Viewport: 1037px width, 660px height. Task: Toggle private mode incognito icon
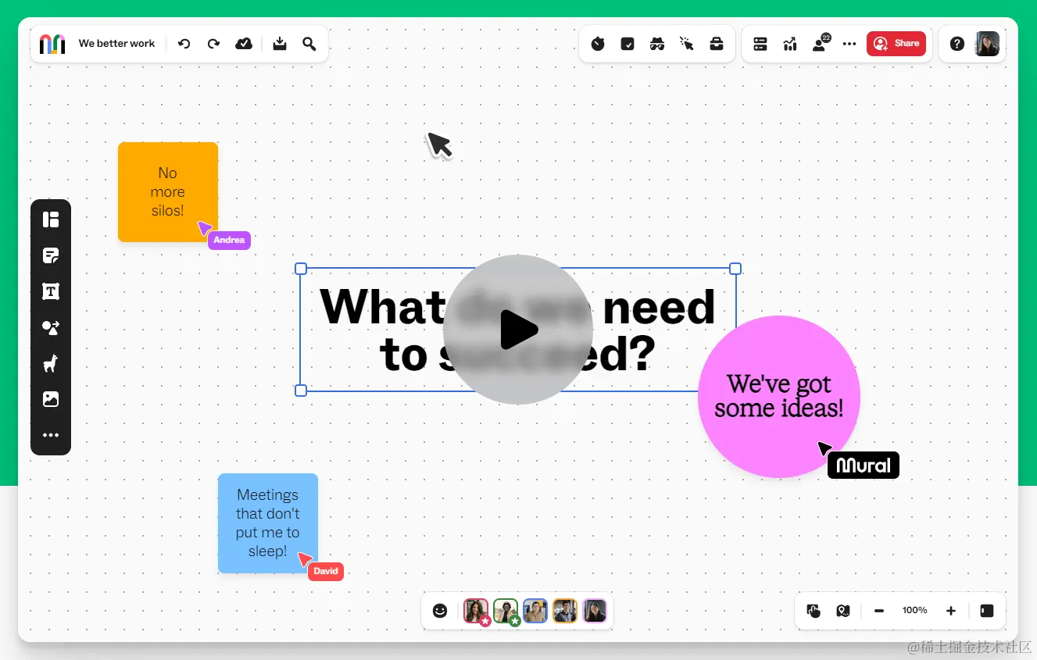click(x=657, y=44)
